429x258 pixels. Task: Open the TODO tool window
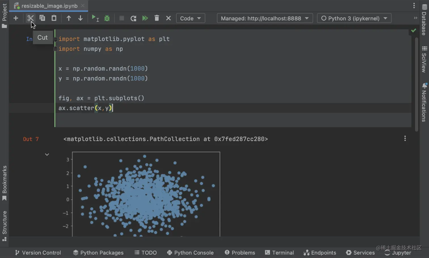[x=146, y=253]
